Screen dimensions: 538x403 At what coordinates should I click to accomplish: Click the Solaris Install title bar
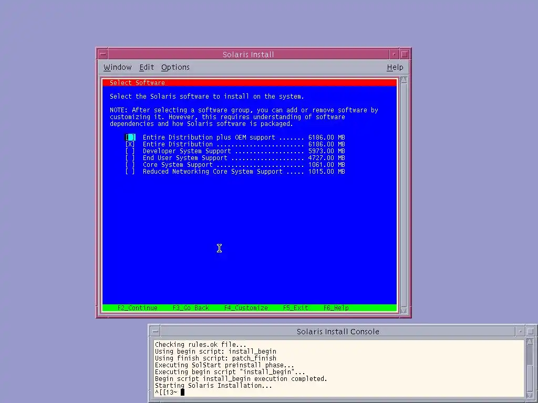(x=249, y=54)
